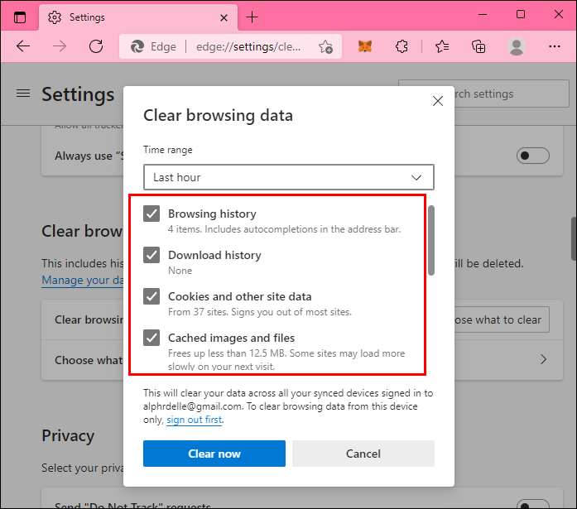Refresh the current page
This screenshot has height=509, width=577.
96,46
